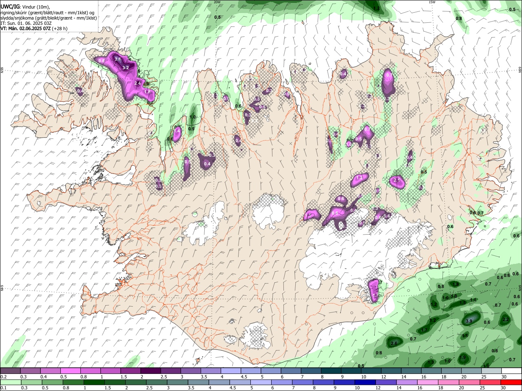This screenshot has width=522, height=391.
Task: Click the "2.2" precipitation value near the right edge
Action: point(506,320)
